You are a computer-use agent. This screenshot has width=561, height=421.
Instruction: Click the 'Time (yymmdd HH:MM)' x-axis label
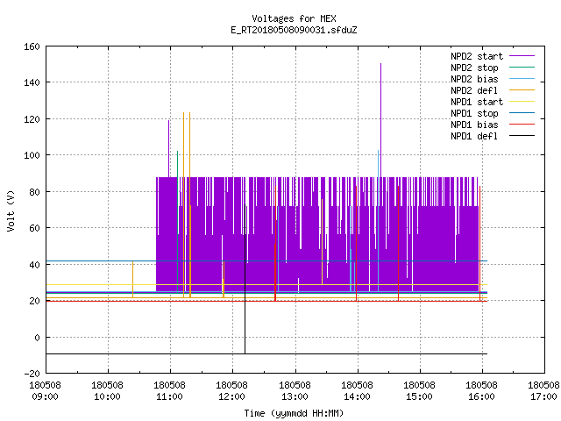tap(294, 413)
